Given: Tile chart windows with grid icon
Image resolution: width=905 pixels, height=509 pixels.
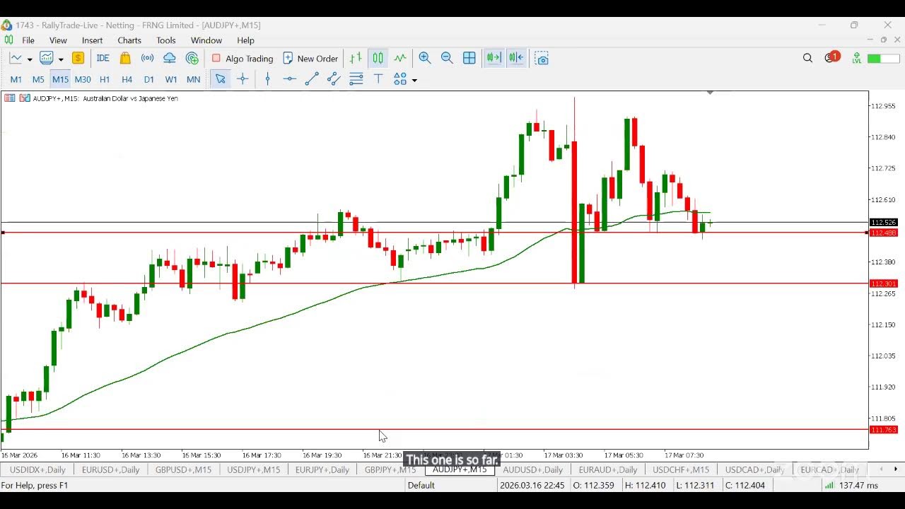Looking at the screenshot, I should 469,59.
